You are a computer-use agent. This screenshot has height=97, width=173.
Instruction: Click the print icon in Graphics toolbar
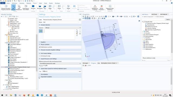point(104,18)
